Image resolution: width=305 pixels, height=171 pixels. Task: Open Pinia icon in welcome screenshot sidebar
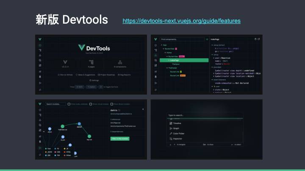pos(40,76)
